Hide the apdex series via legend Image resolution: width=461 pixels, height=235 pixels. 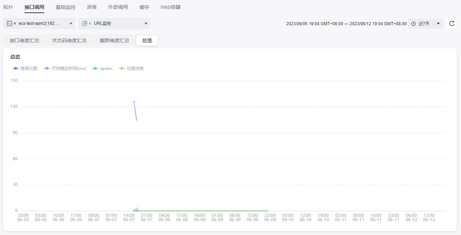coord(102,69)
